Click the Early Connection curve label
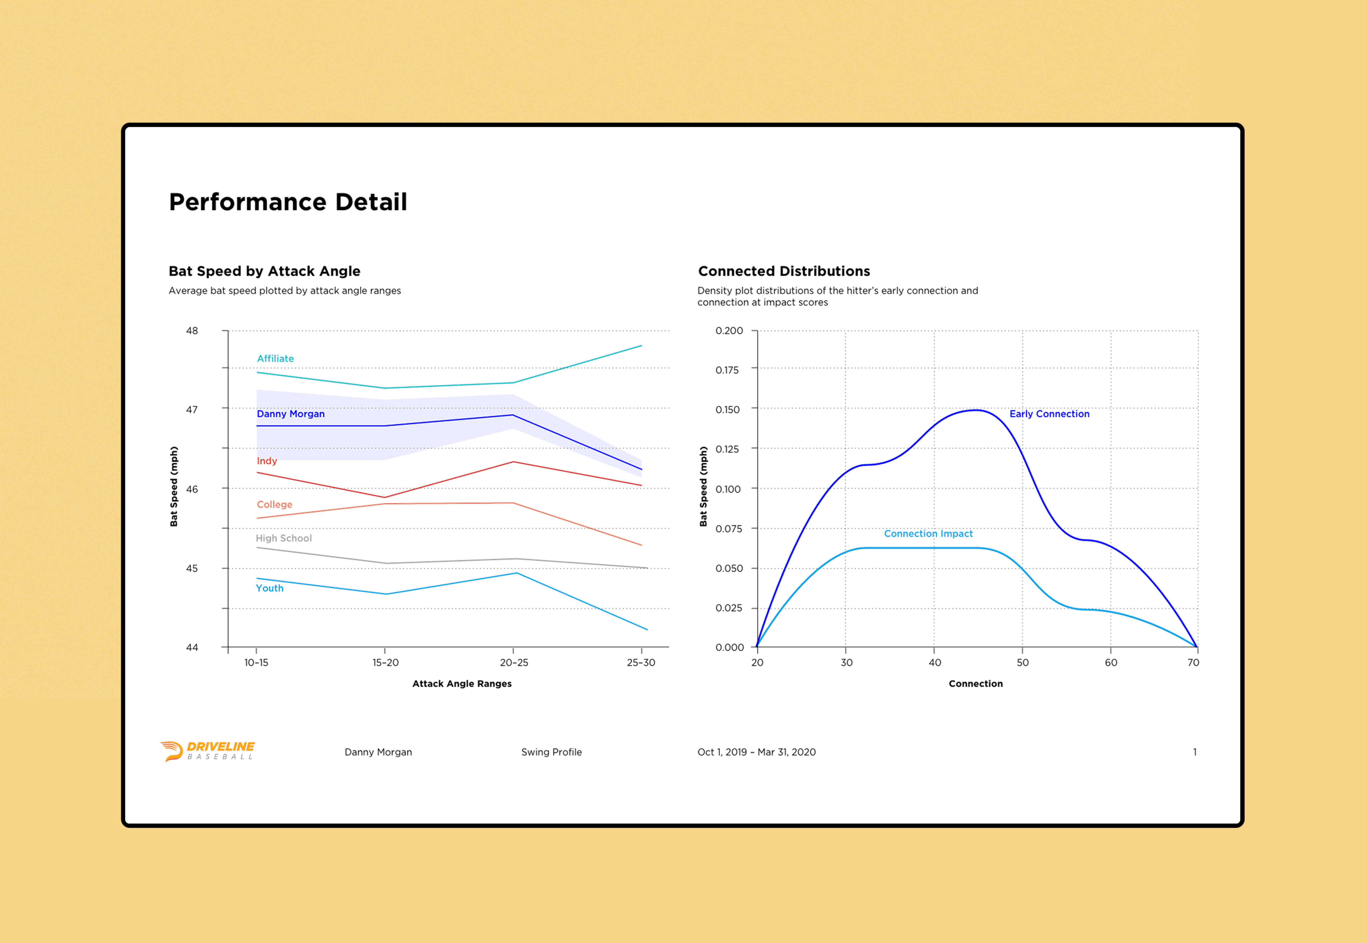 1049,414
